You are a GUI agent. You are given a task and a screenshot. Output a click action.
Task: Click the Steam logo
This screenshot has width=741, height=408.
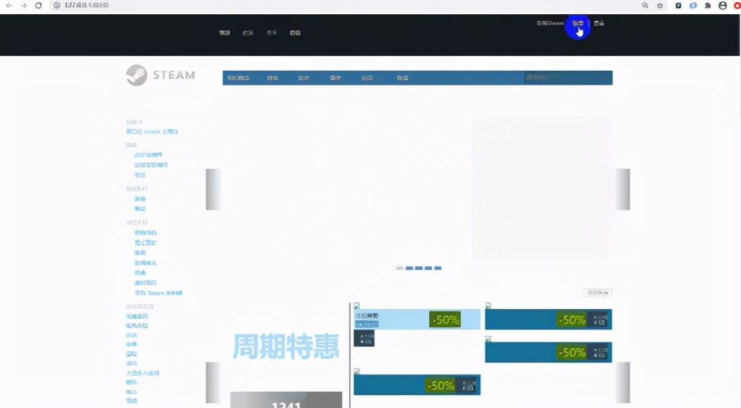point(161,75)
